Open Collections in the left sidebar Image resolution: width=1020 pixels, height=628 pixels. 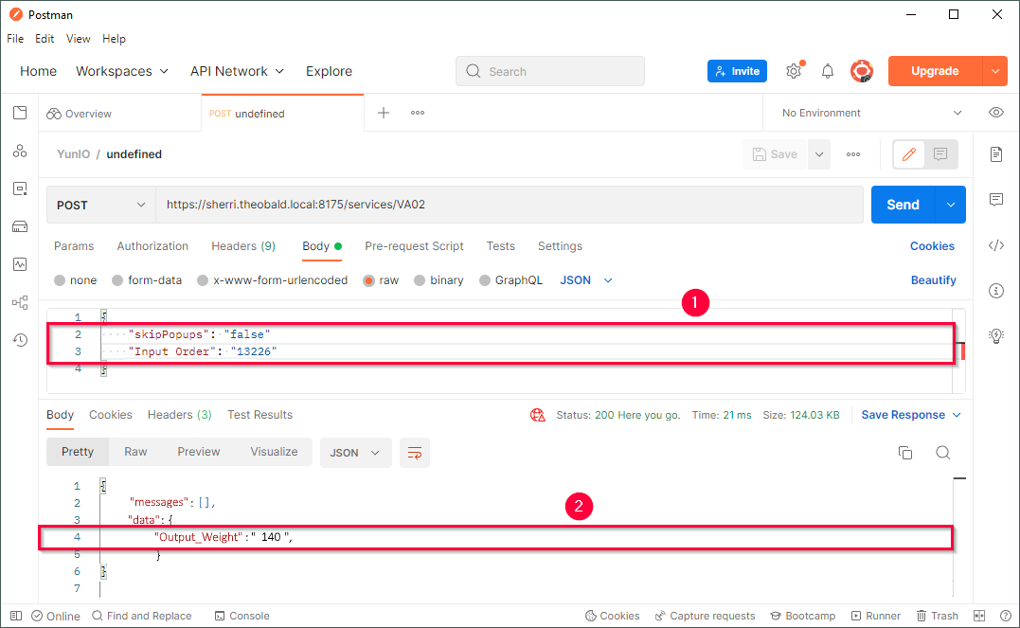point(20,114)
